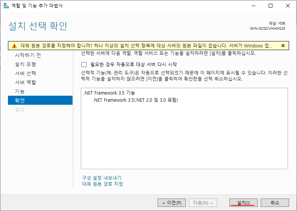Screen dimensions: 297x211
Task: Maximize the wizard window
Action: click(x=271, y=6)
